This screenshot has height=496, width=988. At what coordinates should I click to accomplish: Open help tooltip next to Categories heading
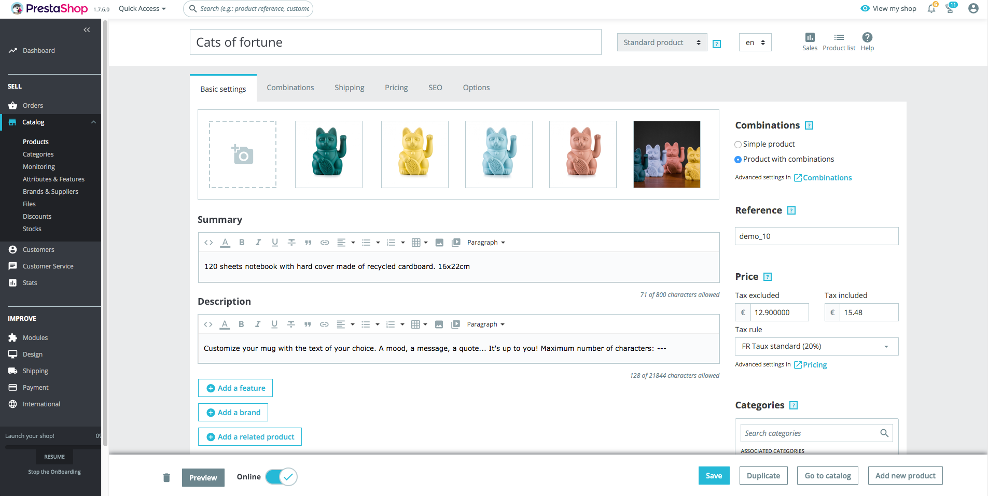pyautogui.click(x=794, y=405)
